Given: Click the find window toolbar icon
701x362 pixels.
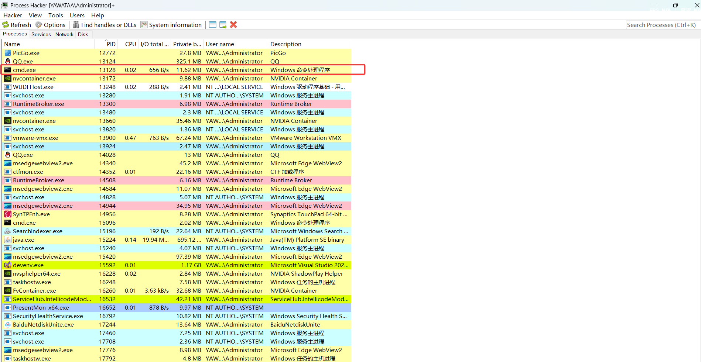Looking at the screenshot, I should coord(213,25).
